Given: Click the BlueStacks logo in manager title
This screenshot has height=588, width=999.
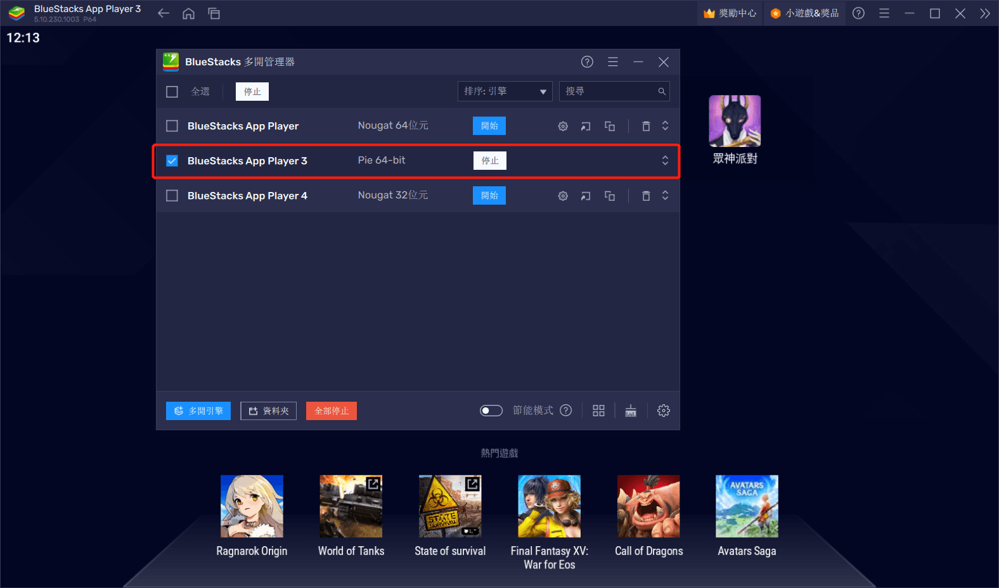Looking at the screenshot, I should (x=171, y=61).
